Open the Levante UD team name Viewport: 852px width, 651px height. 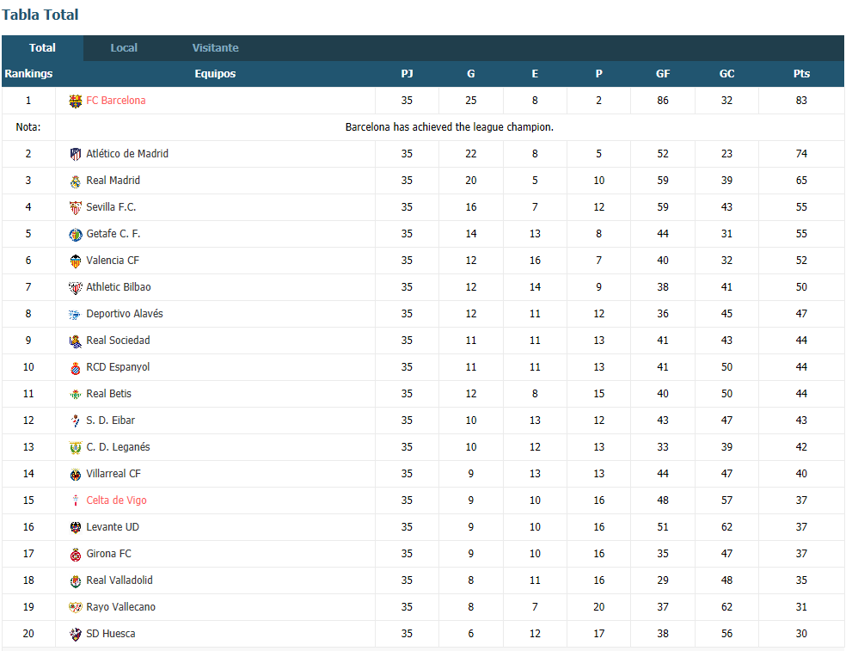[x=113, y=526]
